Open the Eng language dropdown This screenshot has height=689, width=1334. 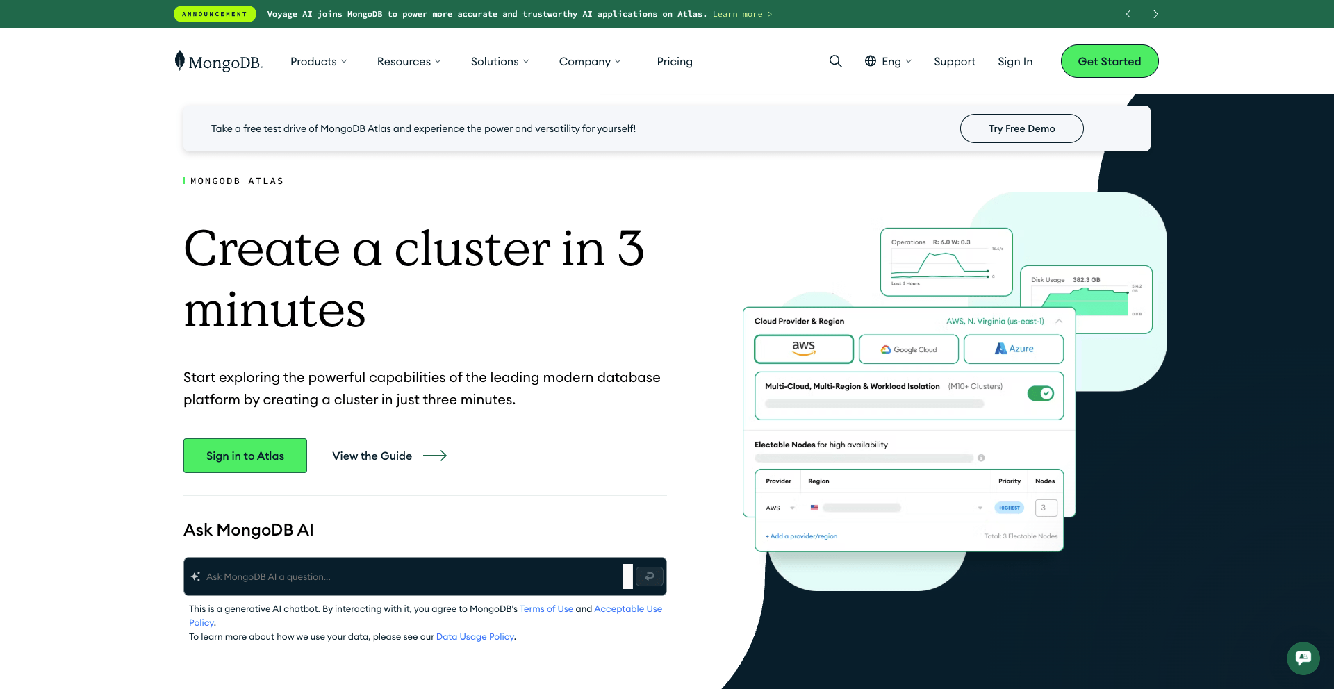pyautogui.click(x=891, y=61)
